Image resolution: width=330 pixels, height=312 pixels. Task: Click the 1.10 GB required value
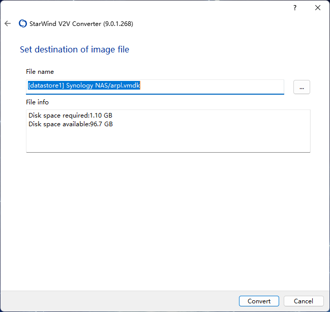[101, 116]
